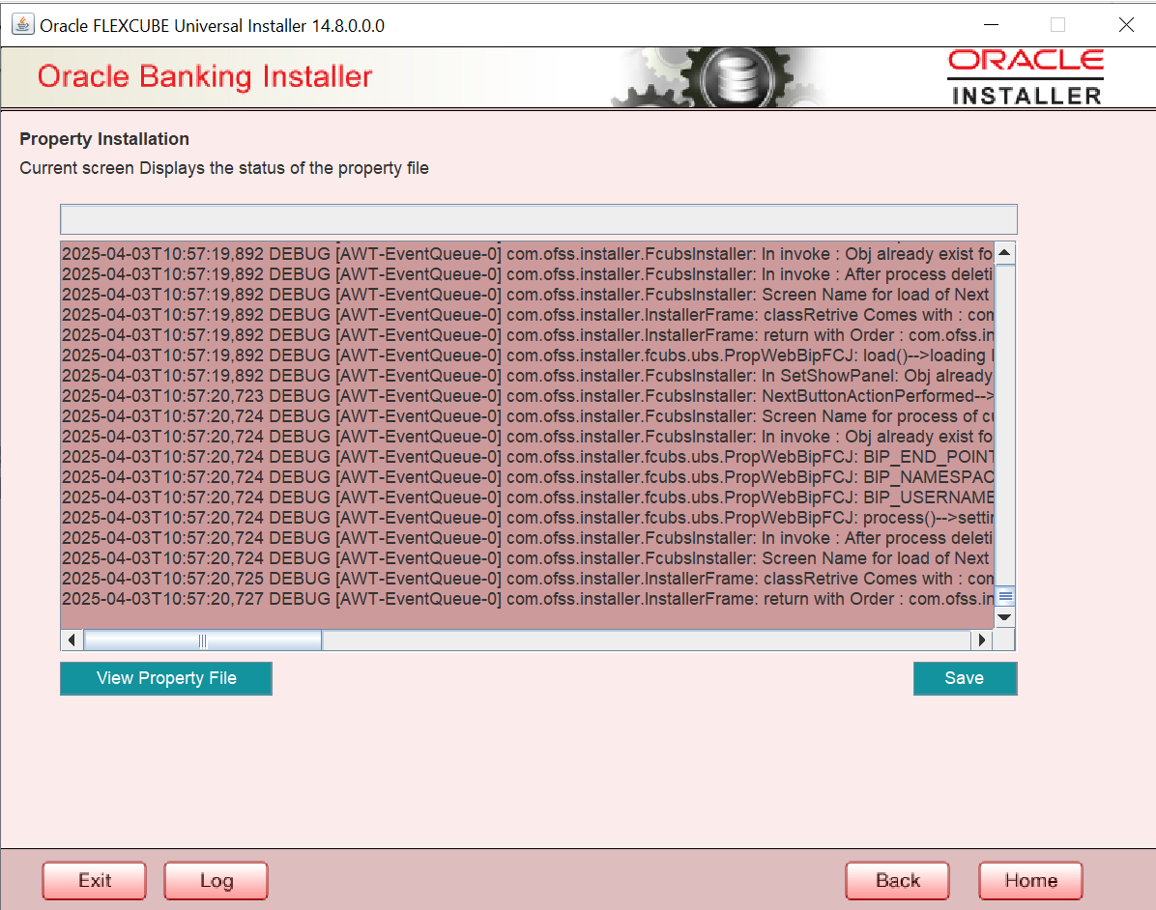Screen dimensions: 1156x910
Task: Select the 'process()-->settin' log line
Action: pyautogui.click(x=527, y=517)
